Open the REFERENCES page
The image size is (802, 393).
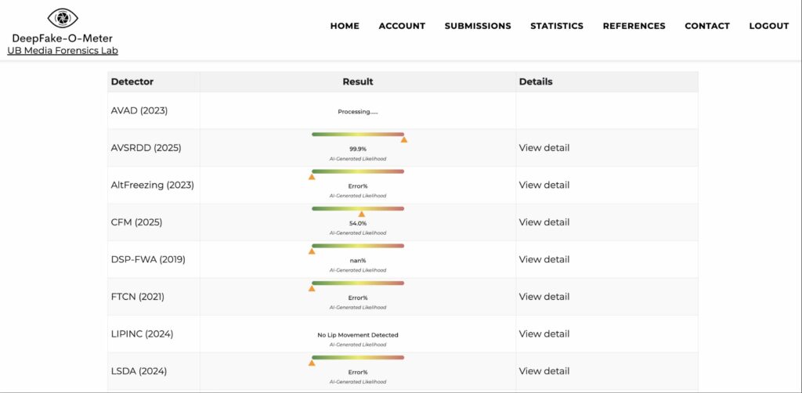634,26
